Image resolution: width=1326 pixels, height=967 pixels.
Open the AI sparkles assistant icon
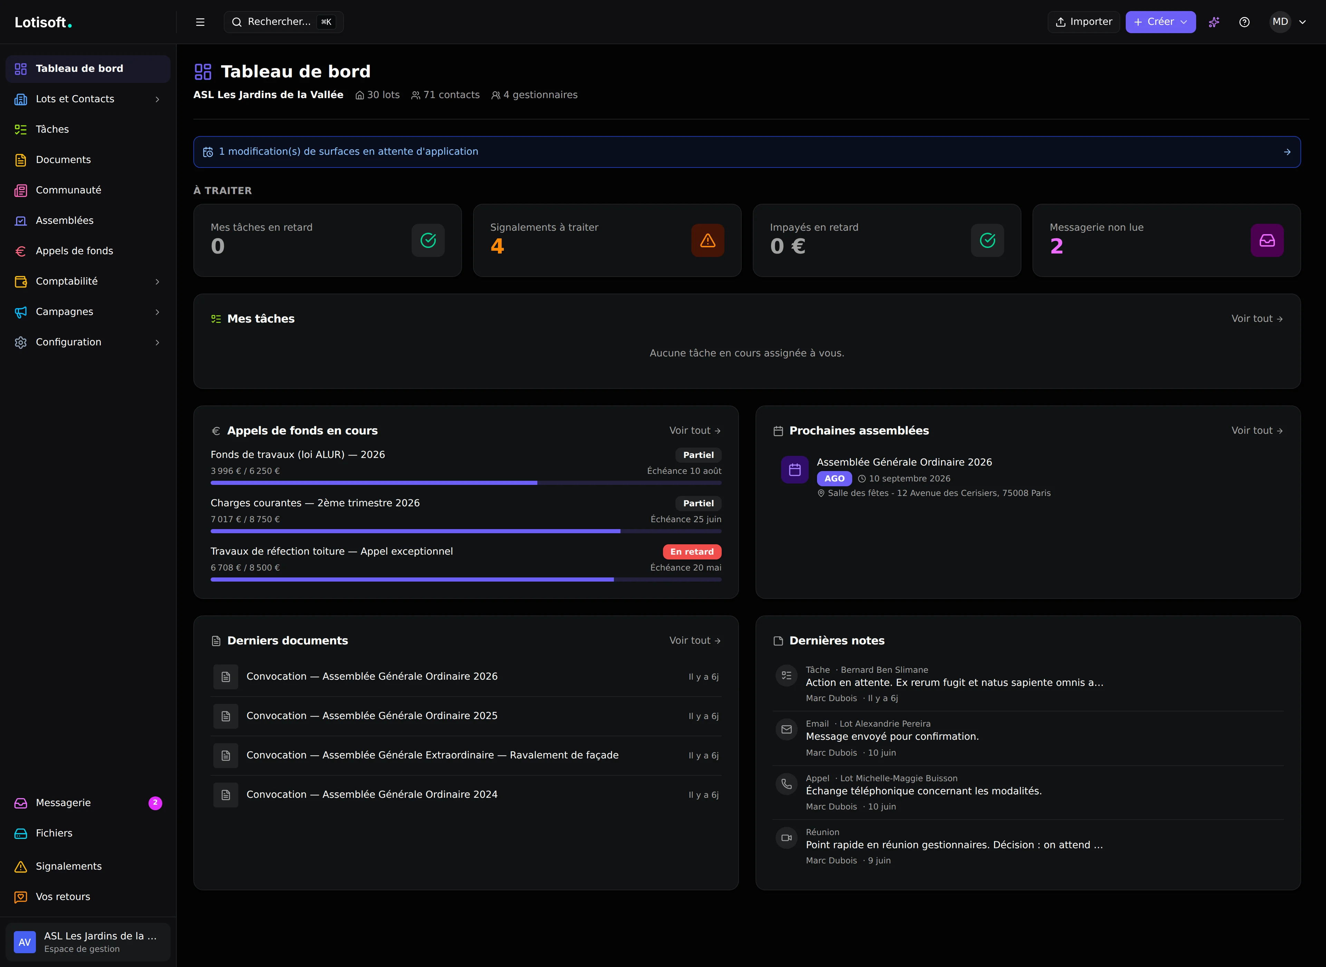(1214, 22)
